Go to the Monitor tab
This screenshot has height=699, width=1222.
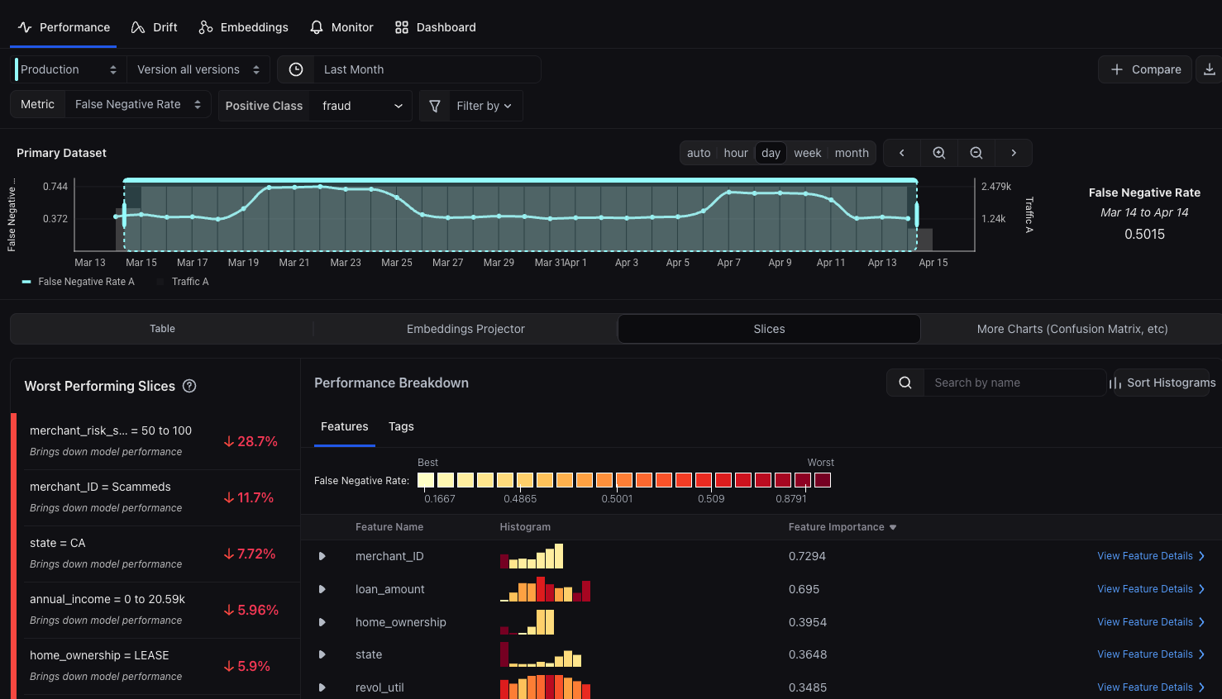coord(341,27)
